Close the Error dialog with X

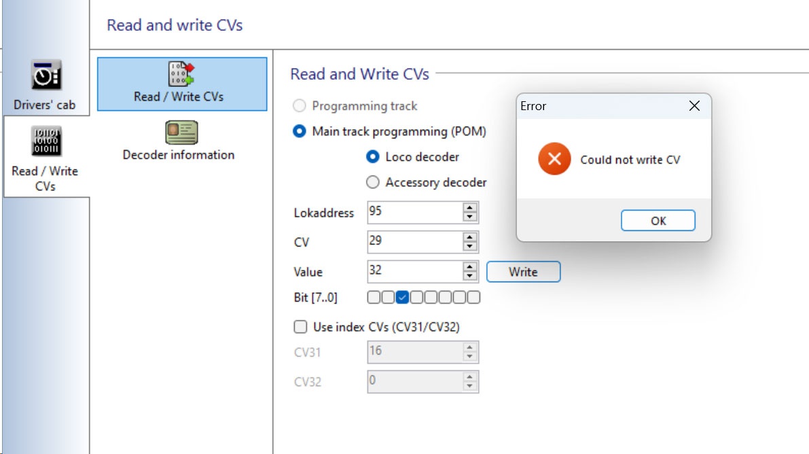coord(694,106)
